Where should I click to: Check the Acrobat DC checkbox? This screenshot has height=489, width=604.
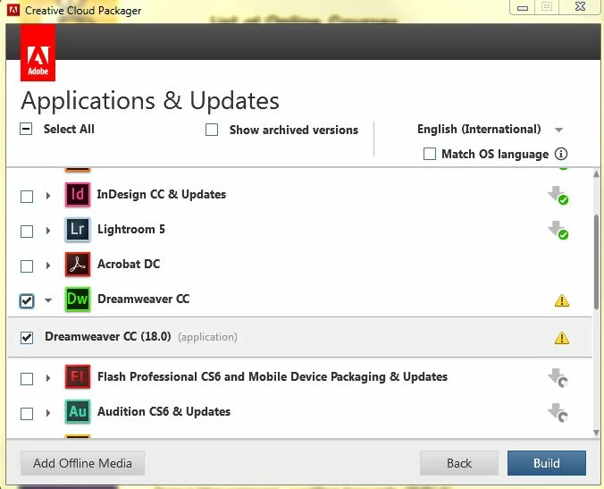(x=27, y=266)
